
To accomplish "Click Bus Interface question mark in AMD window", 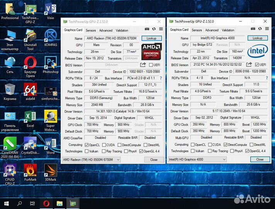I will (161, 78).
